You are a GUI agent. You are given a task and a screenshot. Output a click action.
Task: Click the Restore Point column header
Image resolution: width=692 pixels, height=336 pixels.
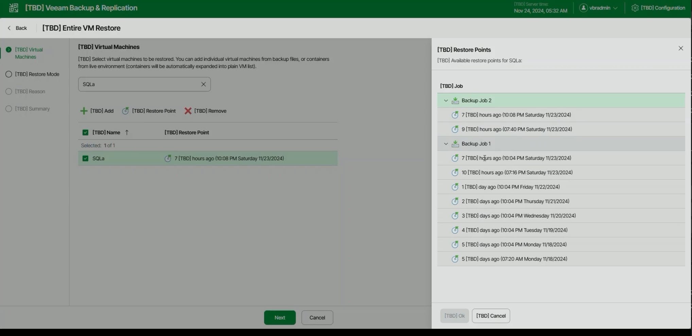(187, 132)
